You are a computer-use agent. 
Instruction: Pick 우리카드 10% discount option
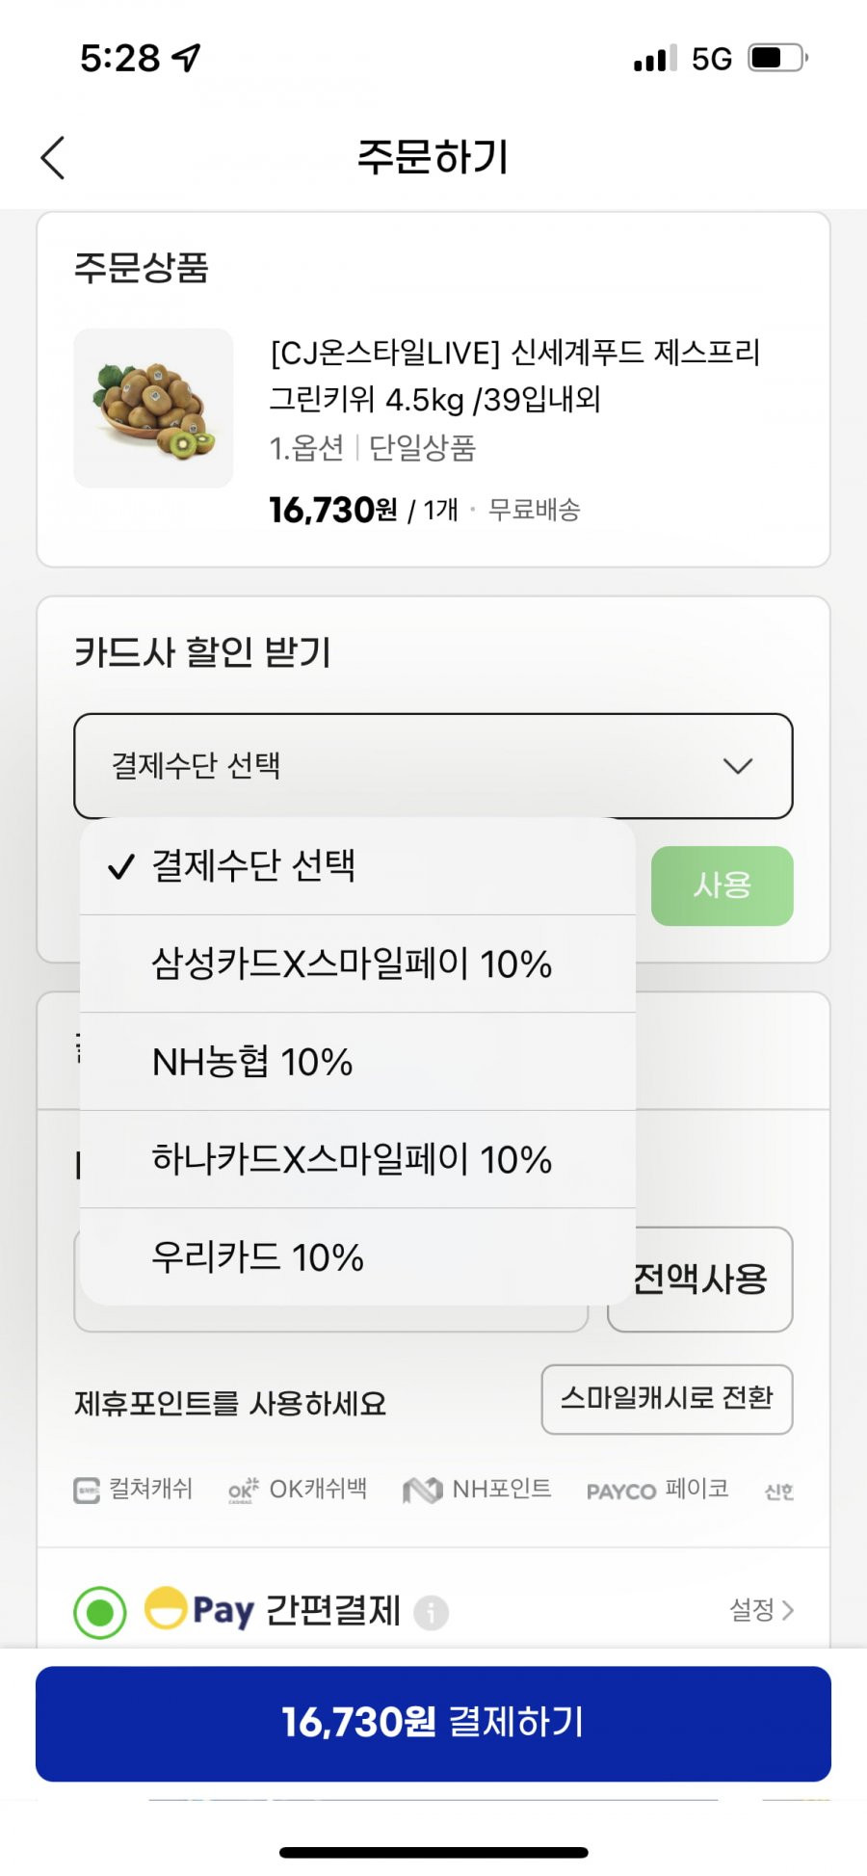tap(357, 1257)
